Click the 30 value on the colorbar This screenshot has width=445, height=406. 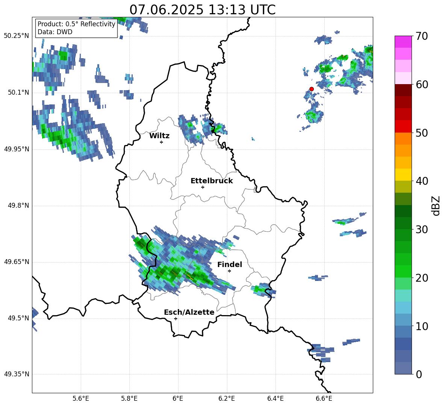[x=421, y=229]
